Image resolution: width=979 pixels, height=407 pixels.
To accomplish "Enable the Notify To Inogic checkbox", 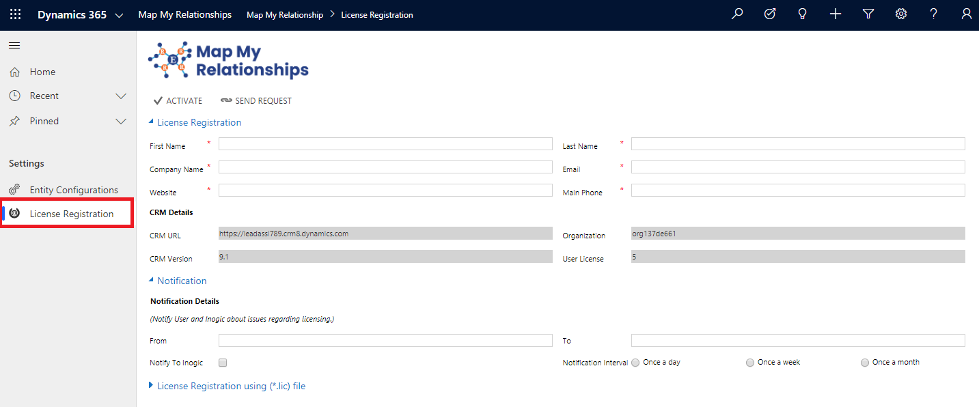I will pyautogui.click(x=223, y=363).
